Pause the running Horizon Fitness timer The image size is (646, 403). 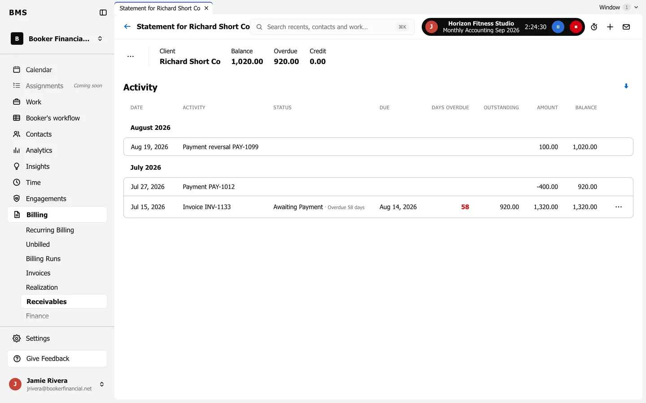tap(558, 27)
